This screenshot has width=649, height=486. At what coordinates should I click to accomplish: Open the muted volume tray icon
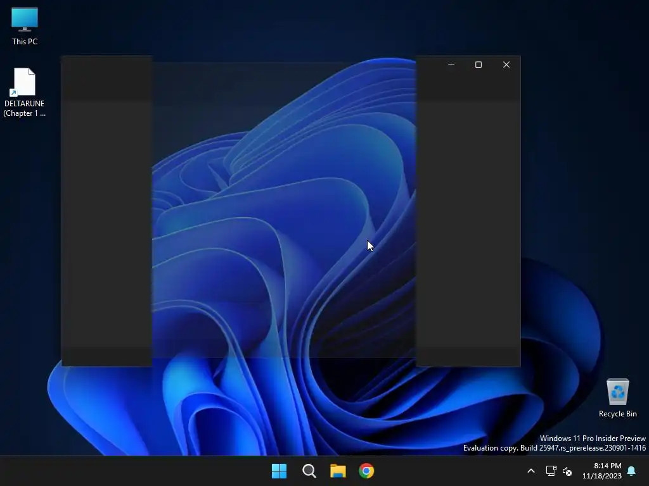[x=567, y=471]
